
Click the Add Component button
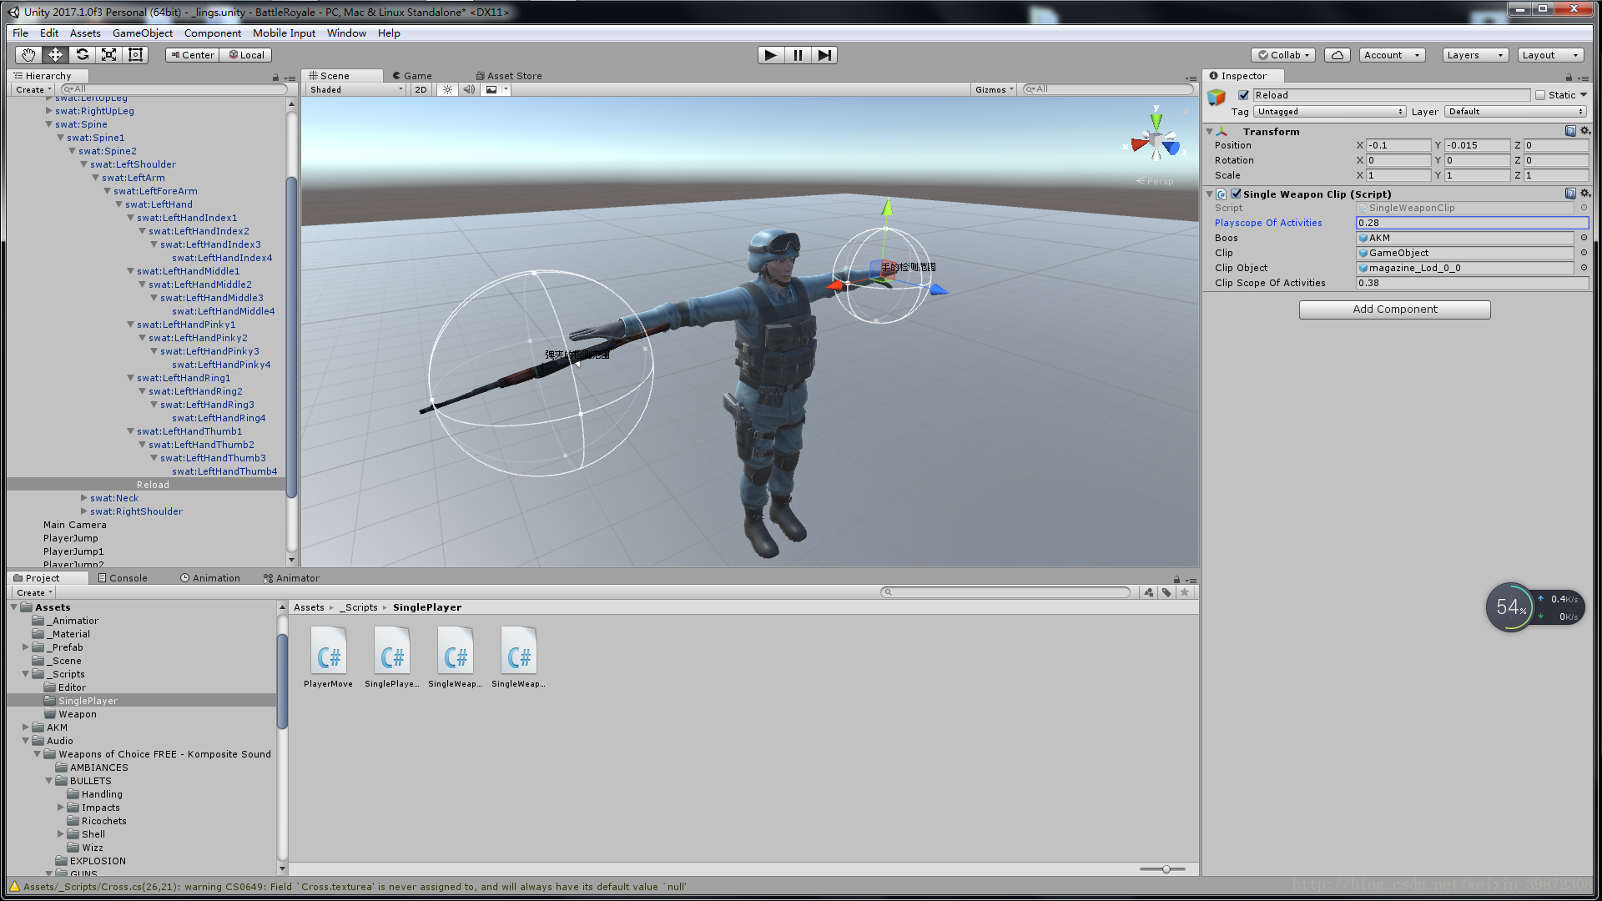(1394, 310)
